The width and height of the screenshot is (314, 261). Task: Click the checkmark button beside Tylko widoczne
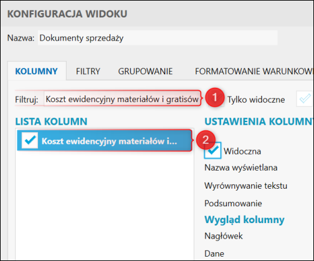[305, 99]
